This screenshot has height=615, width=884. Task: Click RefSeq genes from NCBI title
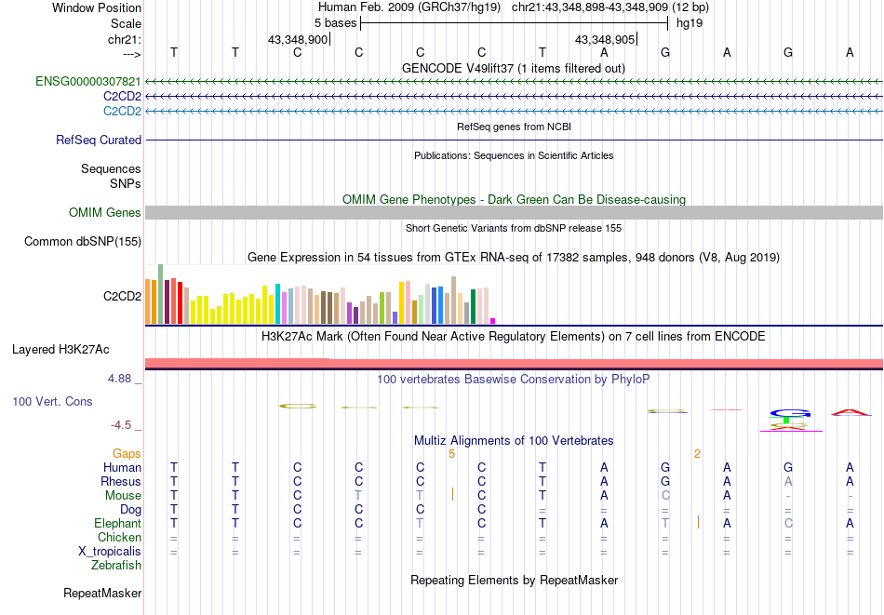tap(514, 127)
